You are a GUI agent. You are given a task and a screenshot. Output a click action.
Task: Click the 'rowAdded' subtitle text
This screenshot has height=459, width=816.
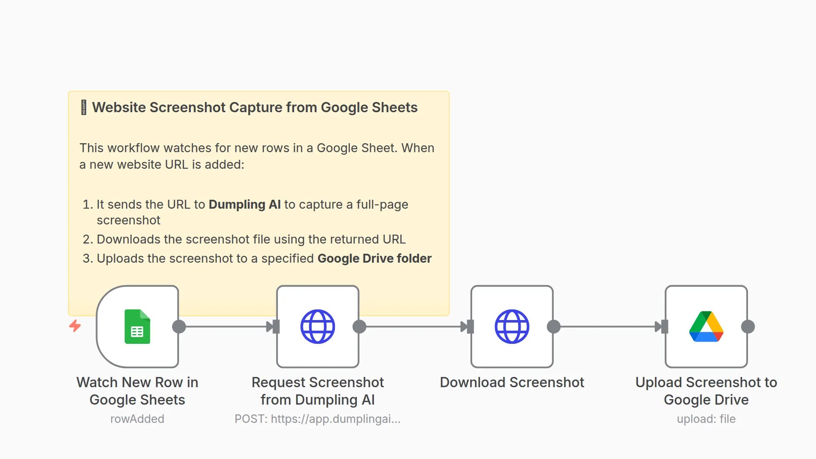click(x=137, y=419)
